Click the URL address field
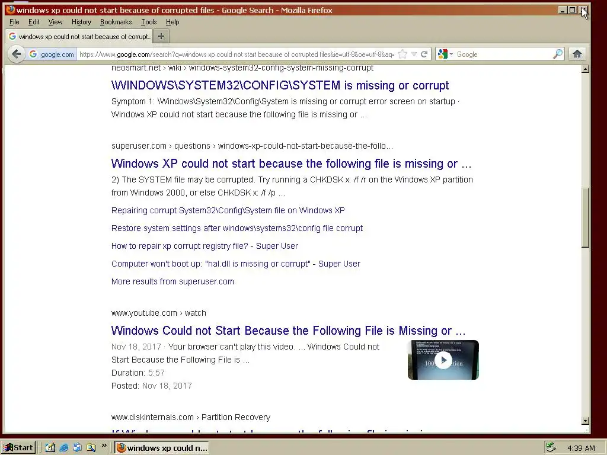The image size is (607, 455). point(236,54)
